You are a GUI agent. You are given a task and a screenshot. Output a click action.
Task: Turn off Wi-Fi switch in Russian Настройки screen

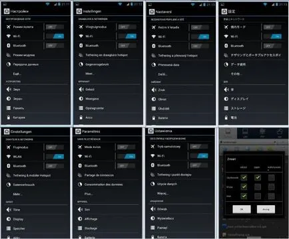pyautogui.click(x=55, y=37)
